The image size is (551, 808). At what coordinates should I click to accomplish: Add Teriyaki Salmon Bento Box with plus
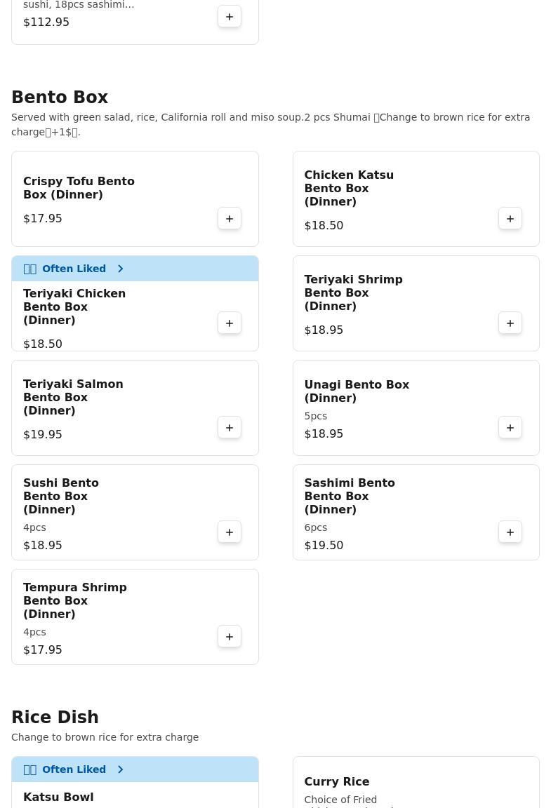pyautogui.click(x=230, y=428)
